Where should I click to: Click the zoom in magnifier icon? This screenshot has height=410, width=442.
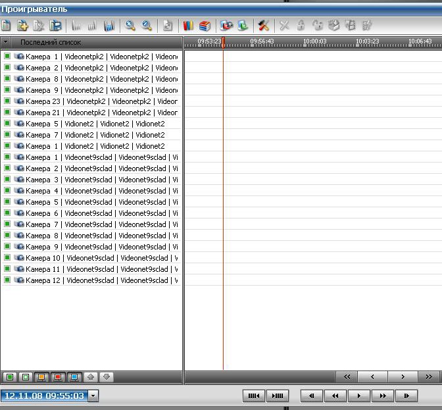[x=130, y=26]
